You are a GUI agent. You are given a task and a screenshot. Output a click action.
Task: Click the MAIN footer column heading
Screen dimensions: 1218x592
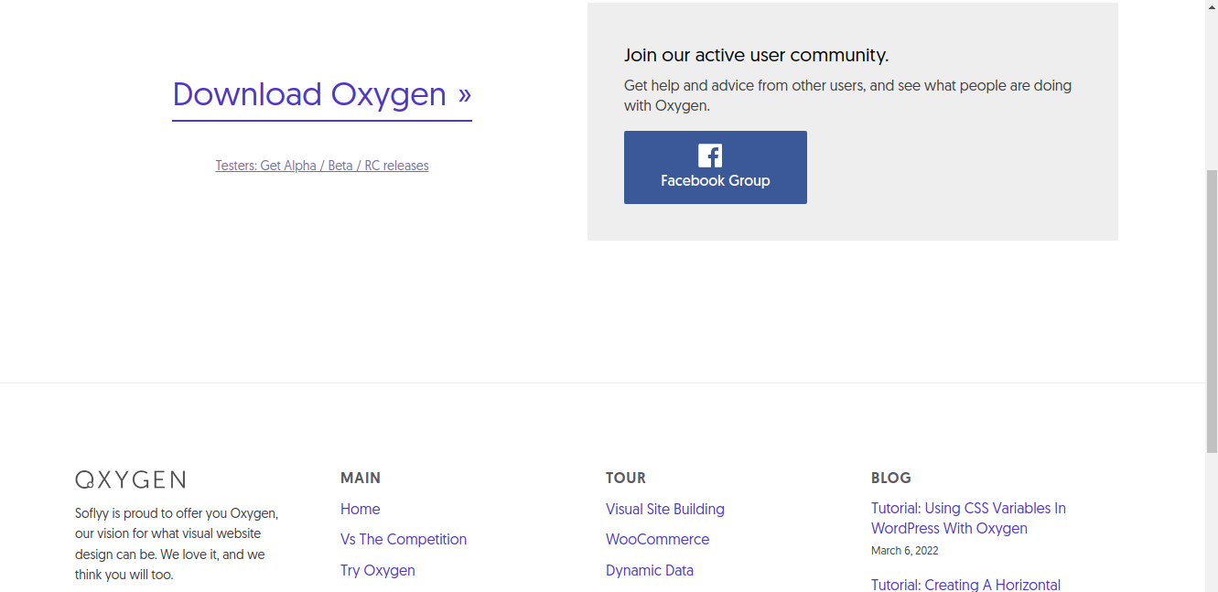[x=361, y=478]
